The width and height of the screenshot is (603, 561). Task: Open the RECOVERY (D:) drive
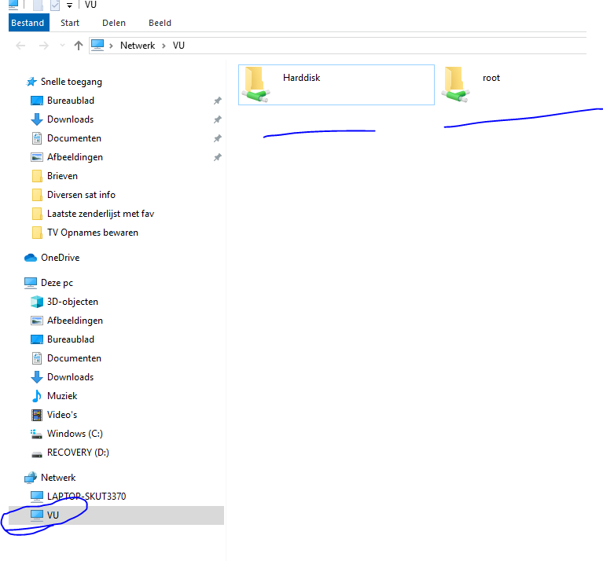(77, 453)
